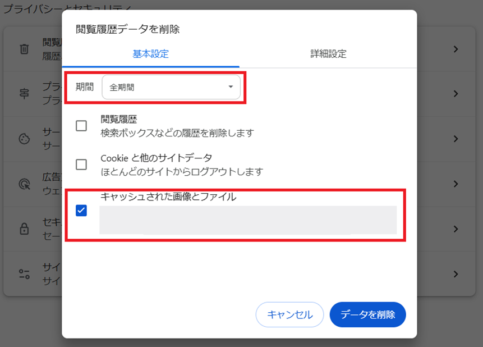Open the 広告プライバシー row with its chevron
The width and height of the screenshot is (483, 347).
455,184
